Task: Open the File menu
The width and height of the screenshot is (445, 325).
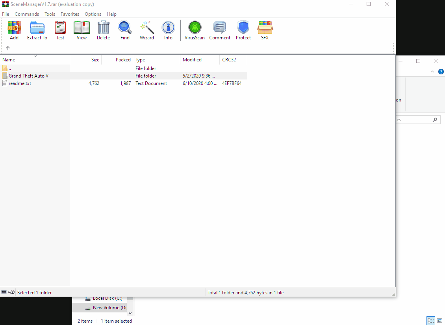Action: point(6,14)
